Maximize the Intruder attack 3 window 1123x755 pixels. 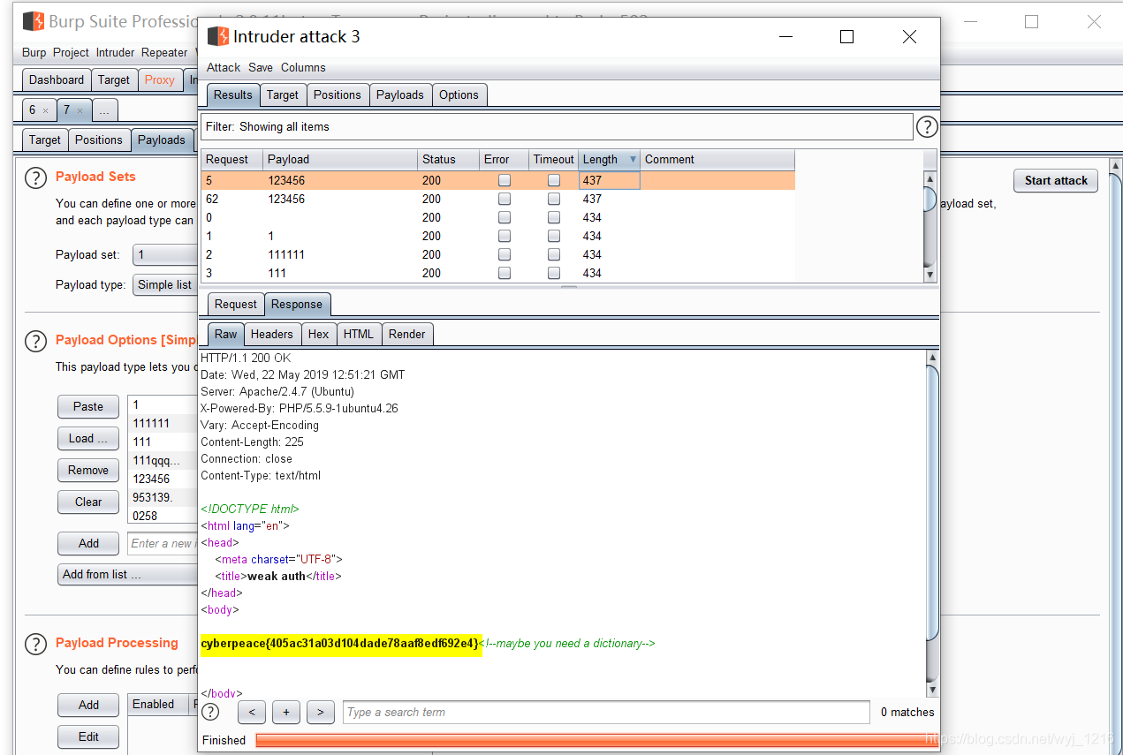coord(846,36)
